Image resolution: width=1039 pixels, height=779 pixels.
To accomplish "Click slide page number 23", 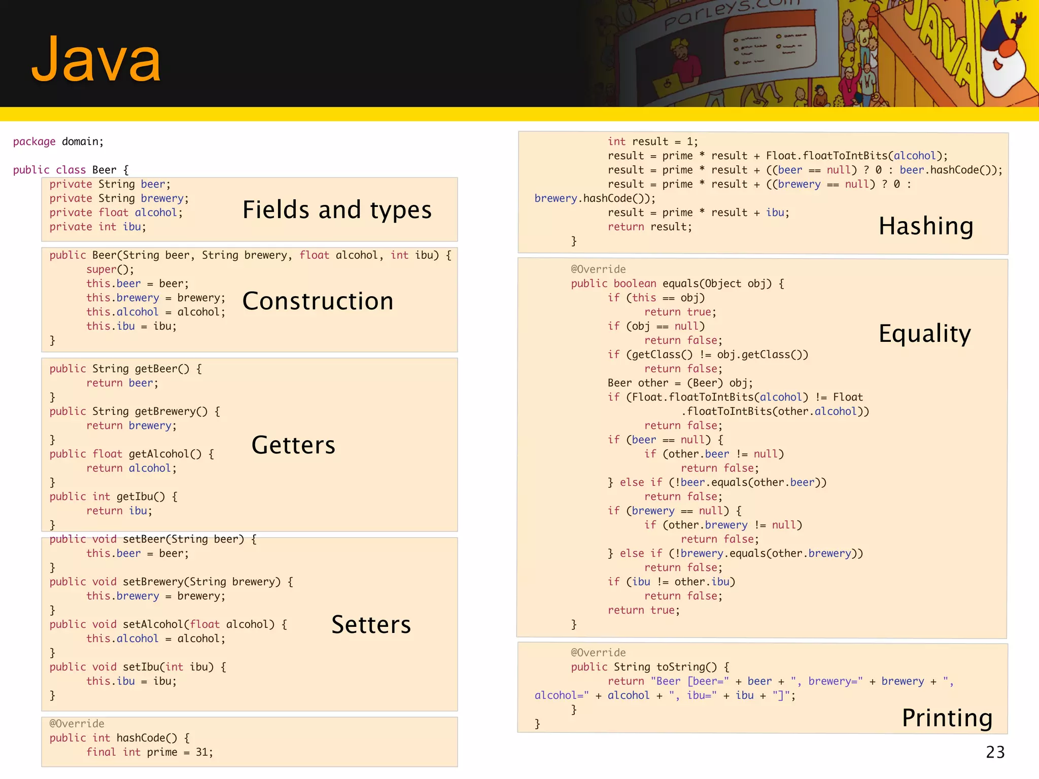I will (995, 752).
